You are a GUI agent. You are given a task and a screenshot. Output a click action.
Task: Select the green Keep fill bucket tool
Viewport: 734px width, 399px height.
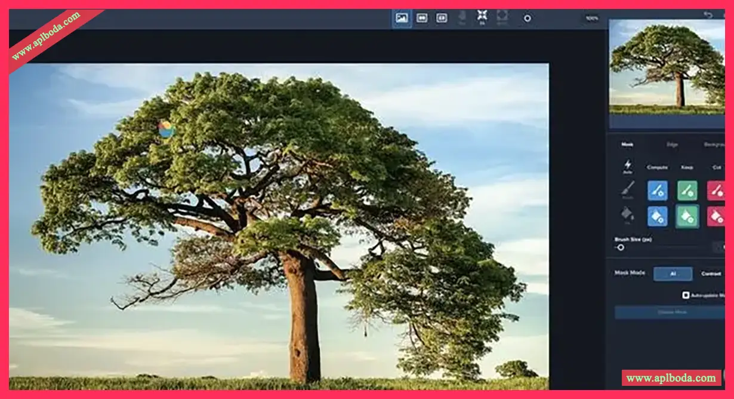coord(687,216)
